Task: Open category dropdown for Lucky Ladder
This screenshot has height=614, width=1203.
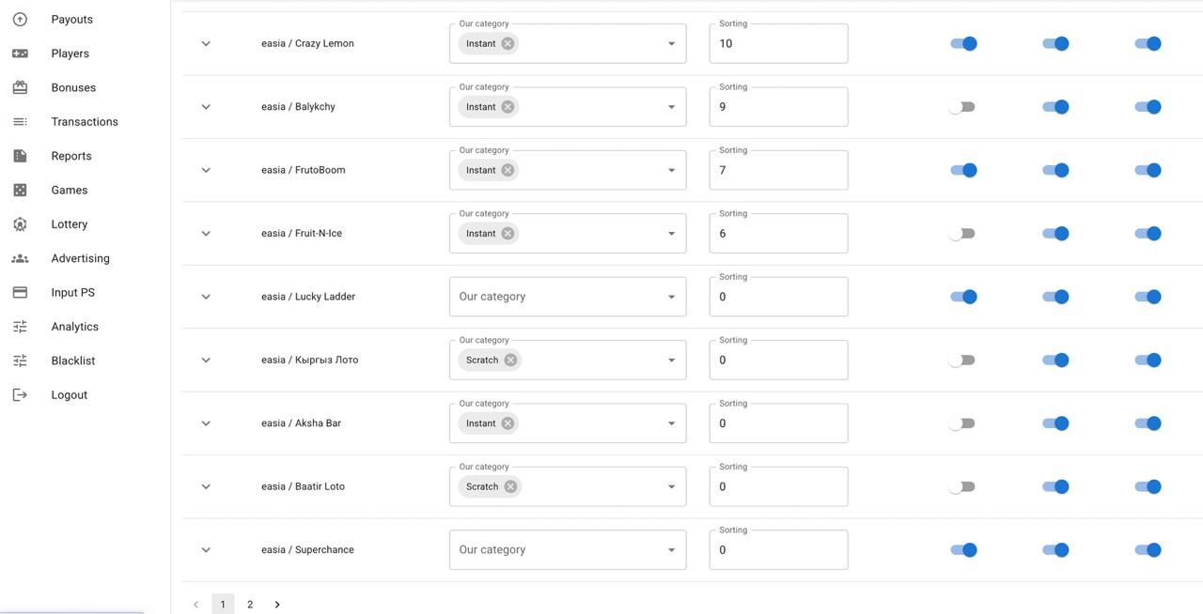Action: tap(671, 297)
